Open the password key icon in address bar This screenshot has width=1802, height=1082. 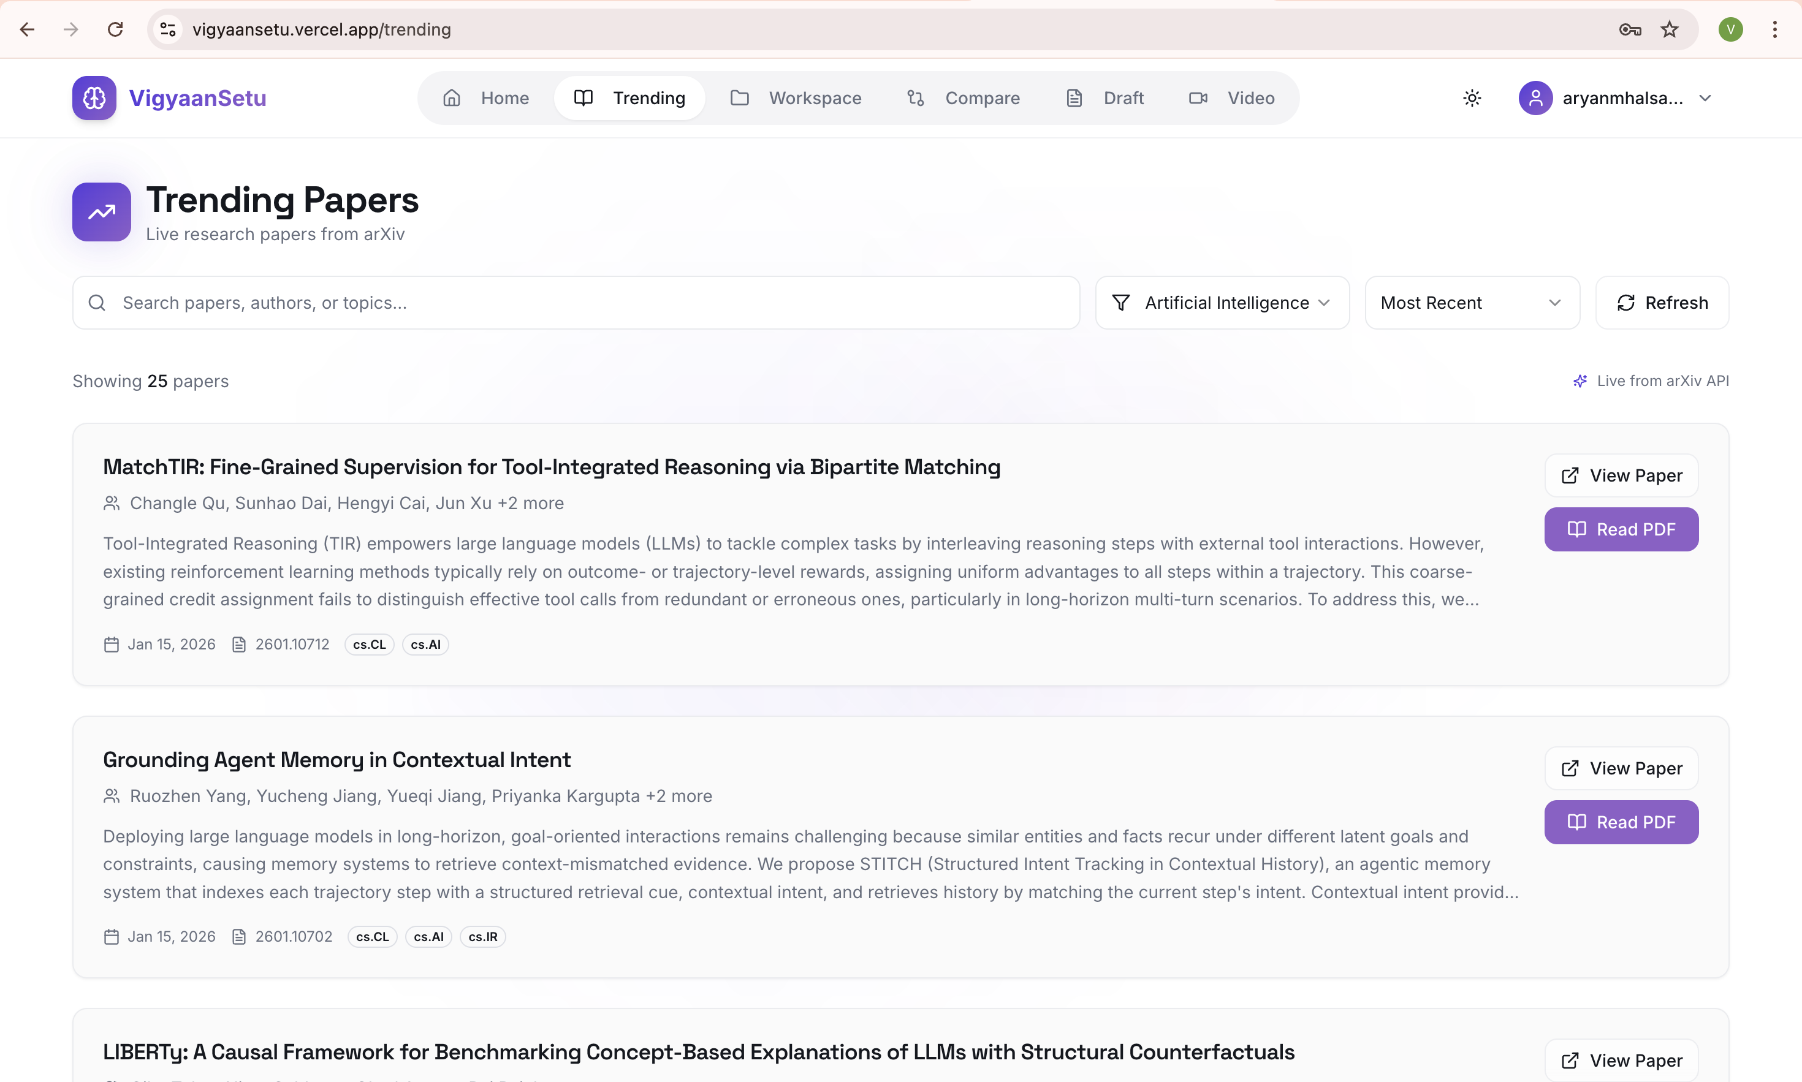(1630, 29)
